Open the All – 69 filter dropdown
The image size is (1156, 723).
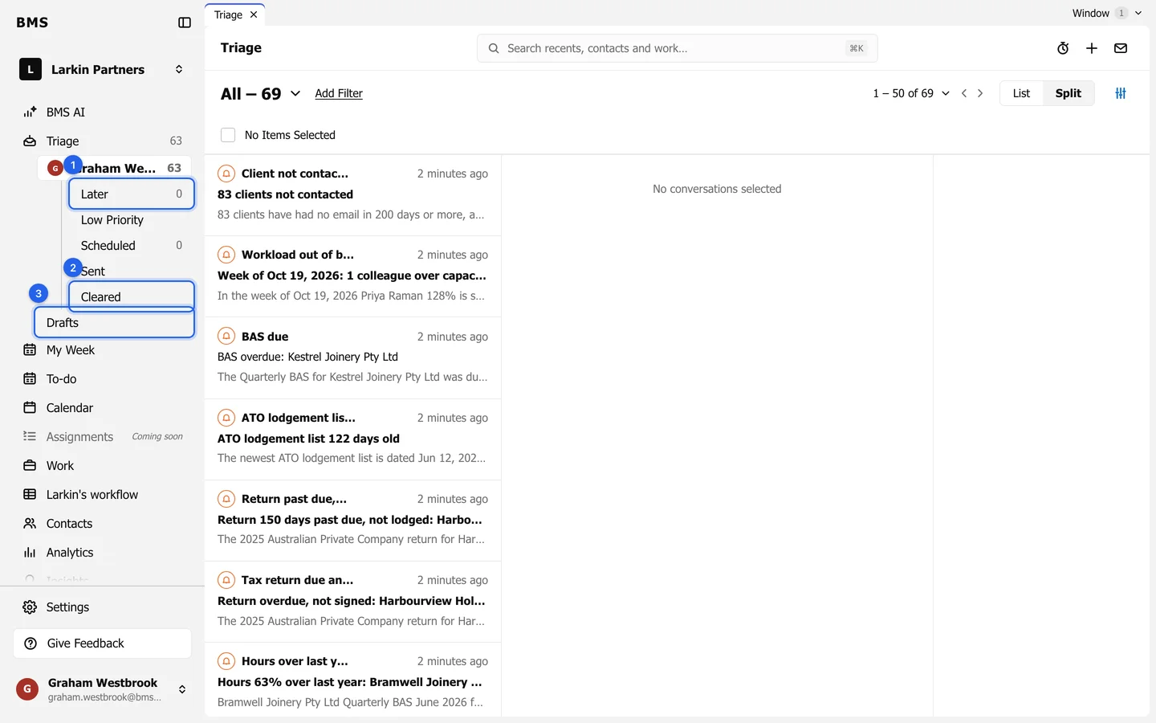coord(261,93)
